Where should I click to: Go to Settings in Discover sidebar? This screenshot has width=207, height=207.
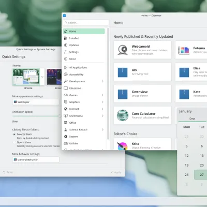pos(84,52)
